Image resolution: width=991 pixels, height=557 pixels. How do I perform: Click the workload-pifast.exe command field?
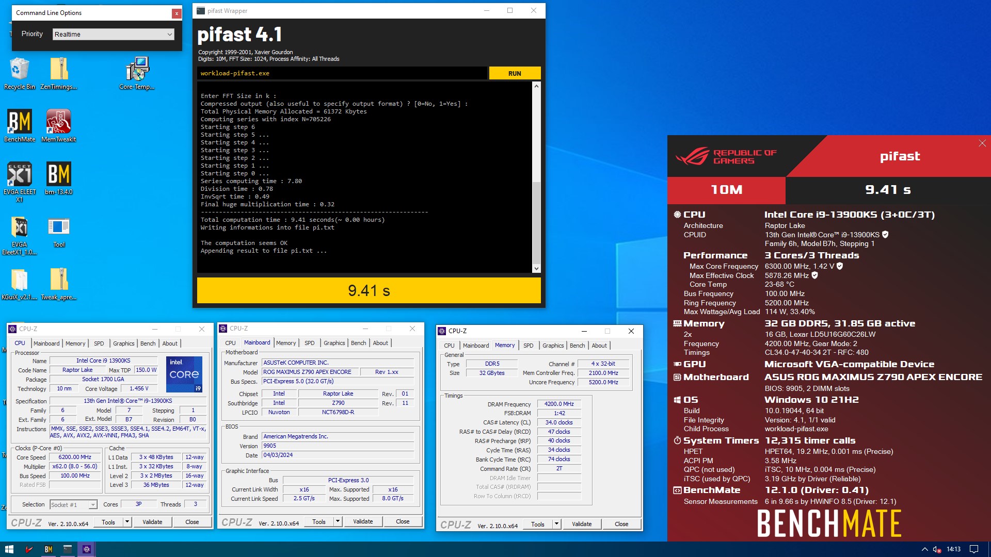[x=342, y=73]
